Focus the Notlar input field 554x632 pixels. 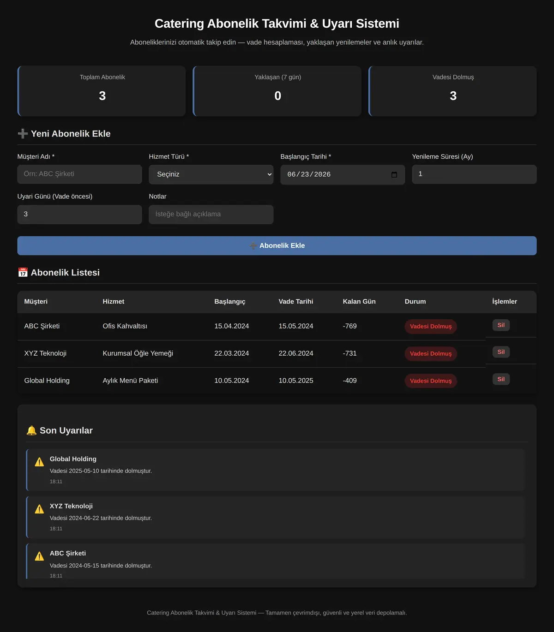click(211, 215)
